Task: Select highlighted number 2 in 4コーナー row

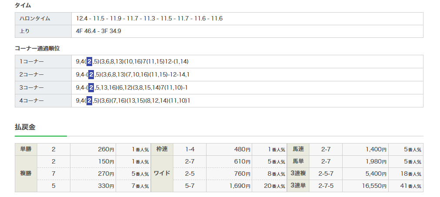Action: (x=89, y=100)
